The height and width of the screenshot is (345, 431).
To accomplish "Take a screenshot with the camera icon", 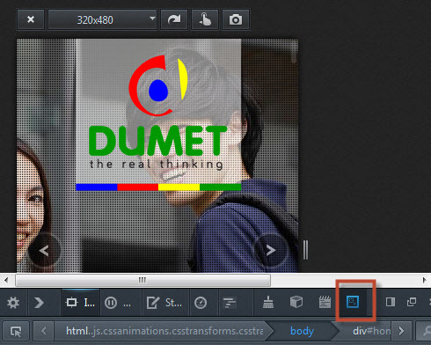I will pyautogui.click(x=236, y=19).
